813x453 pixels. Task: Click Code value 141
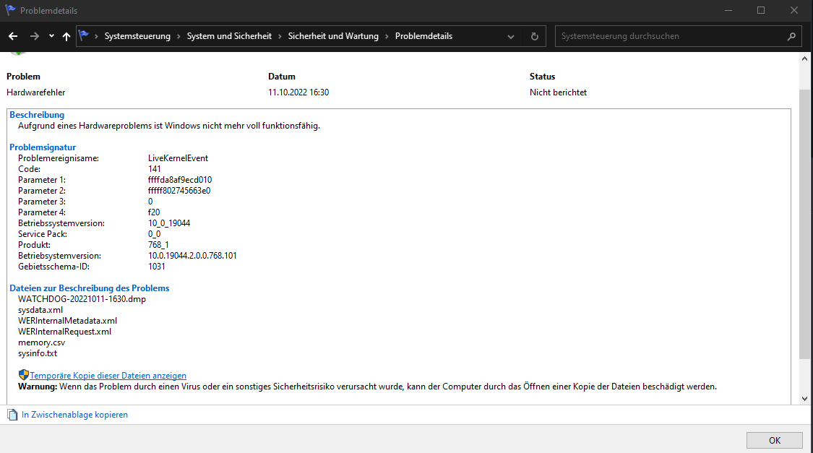pos(155,169)
